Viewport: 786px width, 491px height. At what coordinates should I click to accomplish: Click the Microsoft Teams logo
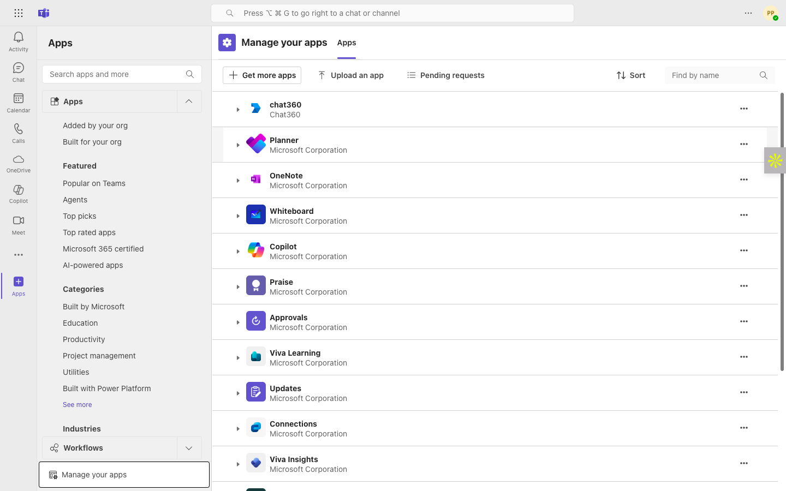[x=44, y=13]
